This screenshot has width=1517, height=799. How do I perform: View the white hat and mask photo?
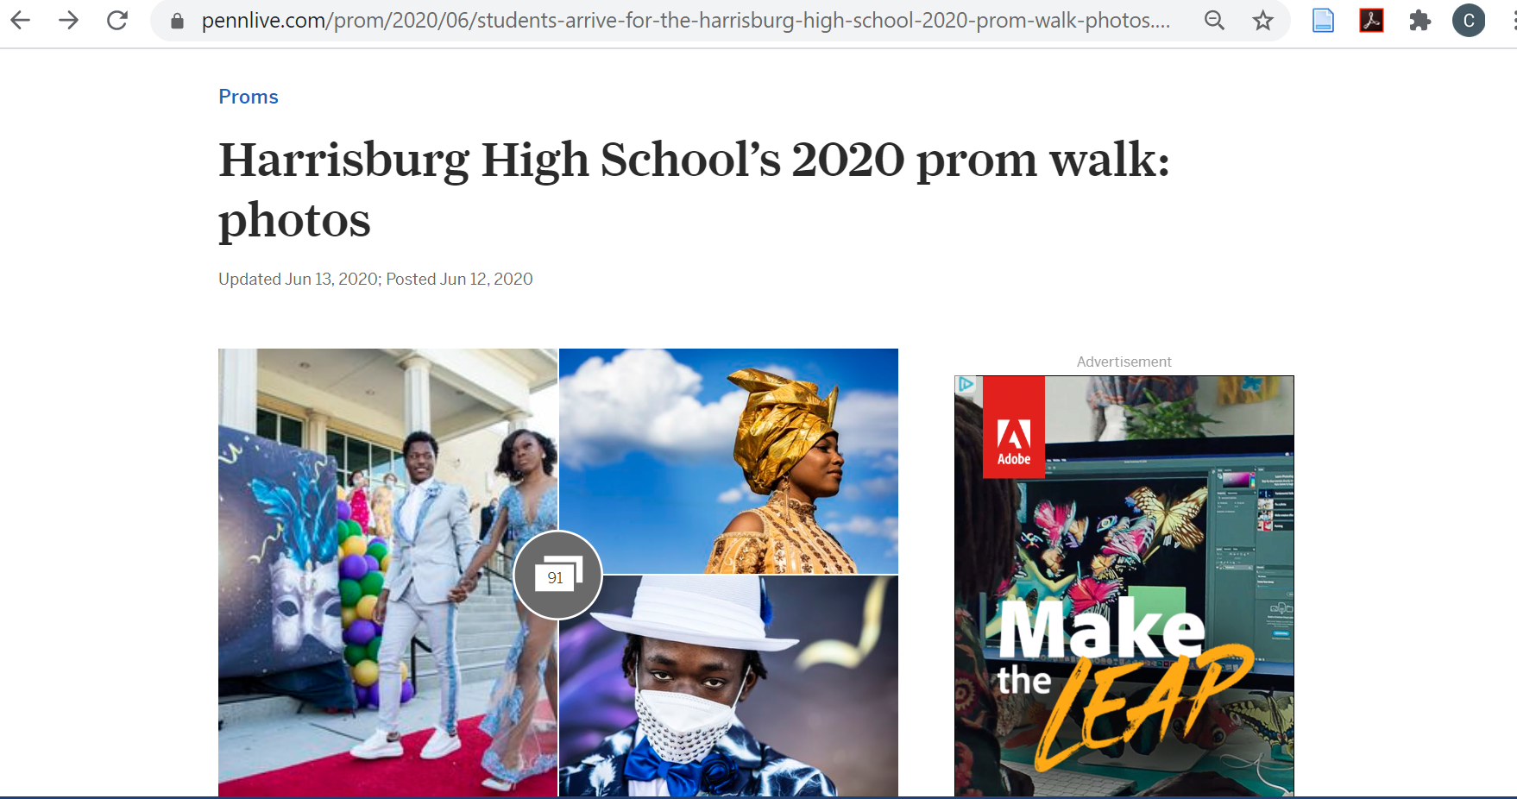[729, 686]
